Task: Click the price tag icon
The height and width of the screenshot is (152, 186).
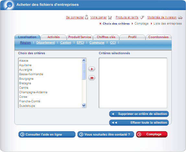Action: tap(142, 17)
